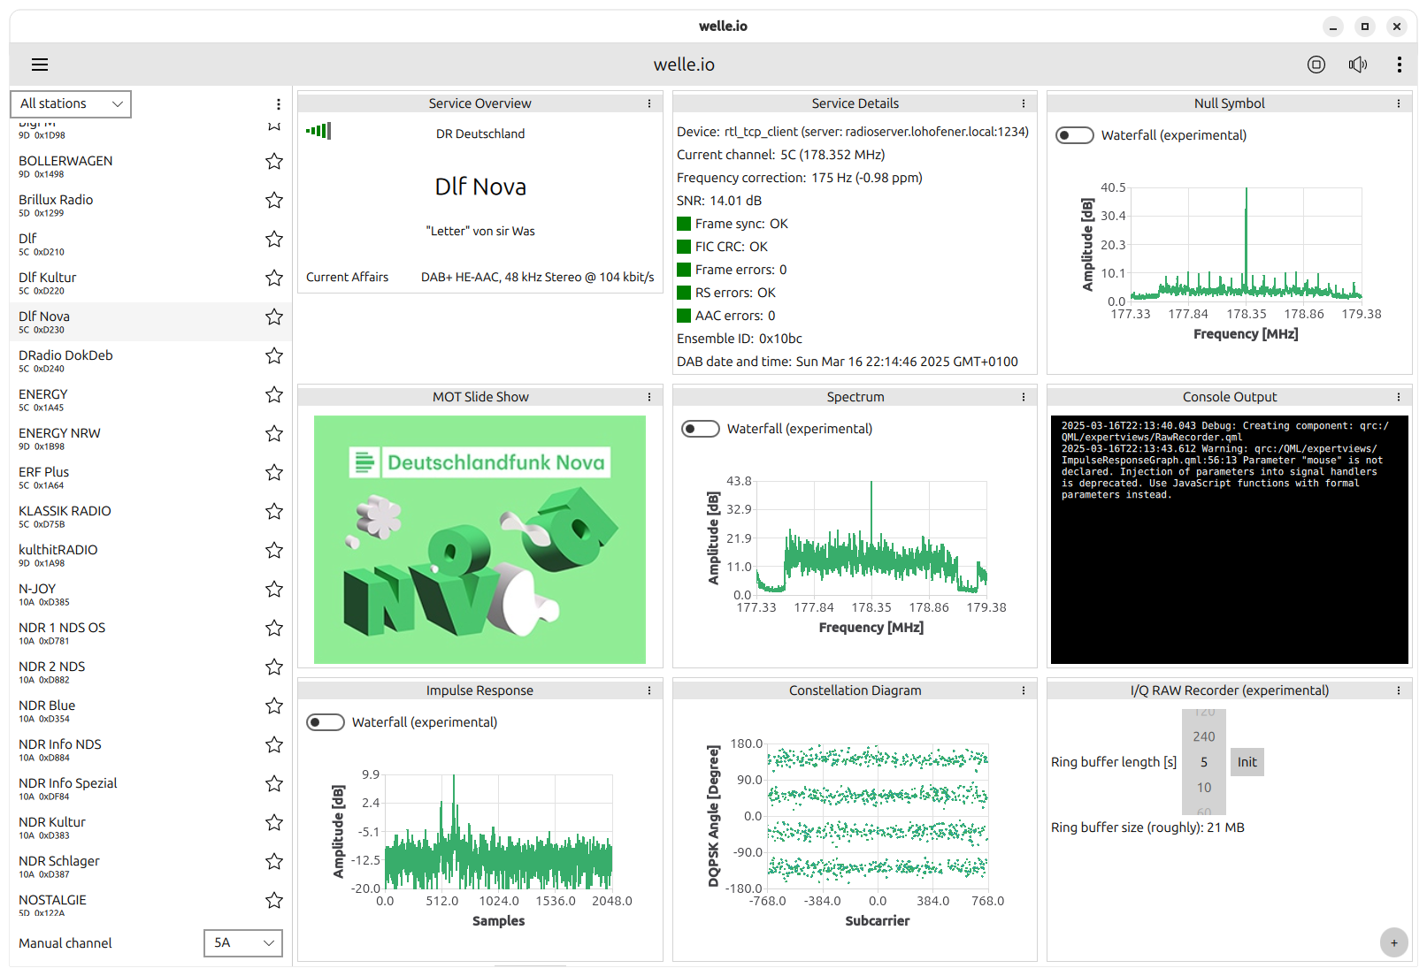
Task: Open the hamburger menu
Action: click(x=40, y=65)
